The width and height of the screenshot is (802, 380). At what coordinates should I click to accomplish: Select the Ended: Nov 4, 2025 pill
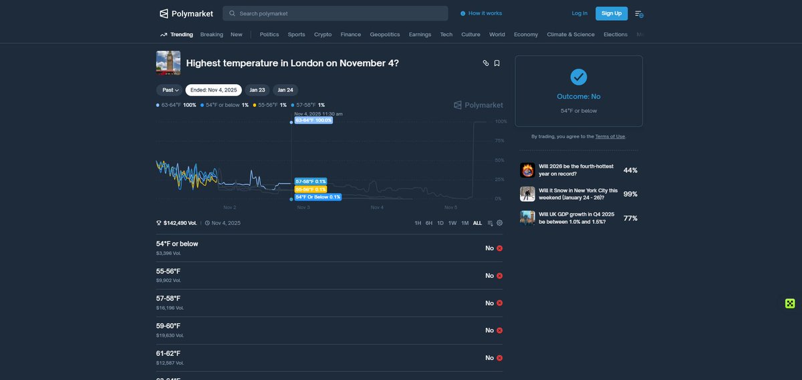pos(214,89)
